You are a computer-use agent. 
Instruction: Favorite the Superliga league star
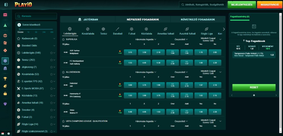click(x=63, y=39)
